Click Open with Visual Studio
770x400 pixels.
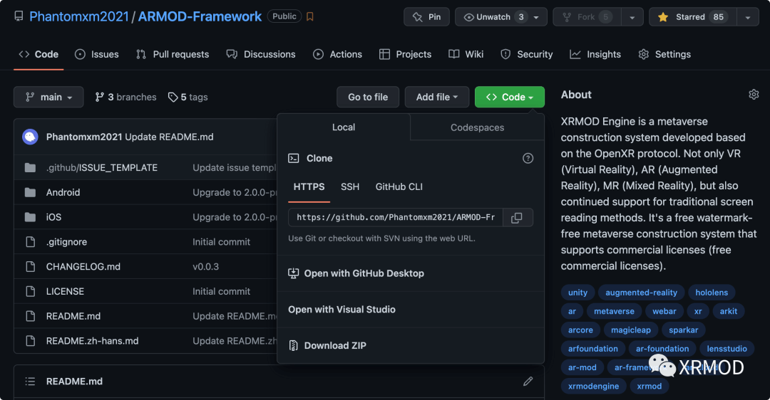(x=342, y=310)
